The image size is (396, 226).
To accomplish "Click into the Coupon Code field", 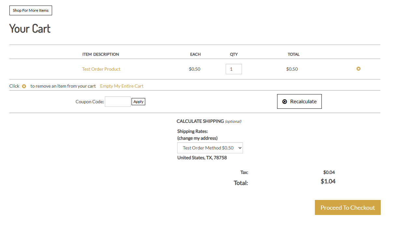I will (x=118, y=102).
